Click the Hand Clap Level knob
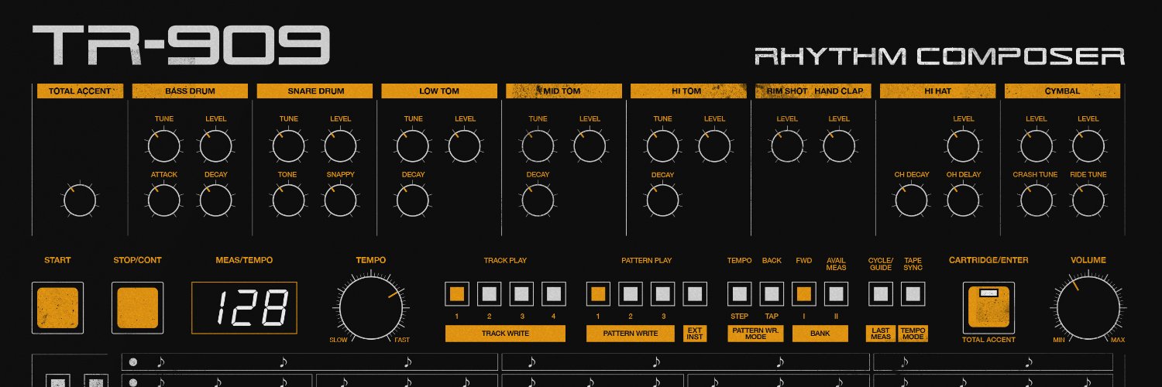 coord(839,146)
